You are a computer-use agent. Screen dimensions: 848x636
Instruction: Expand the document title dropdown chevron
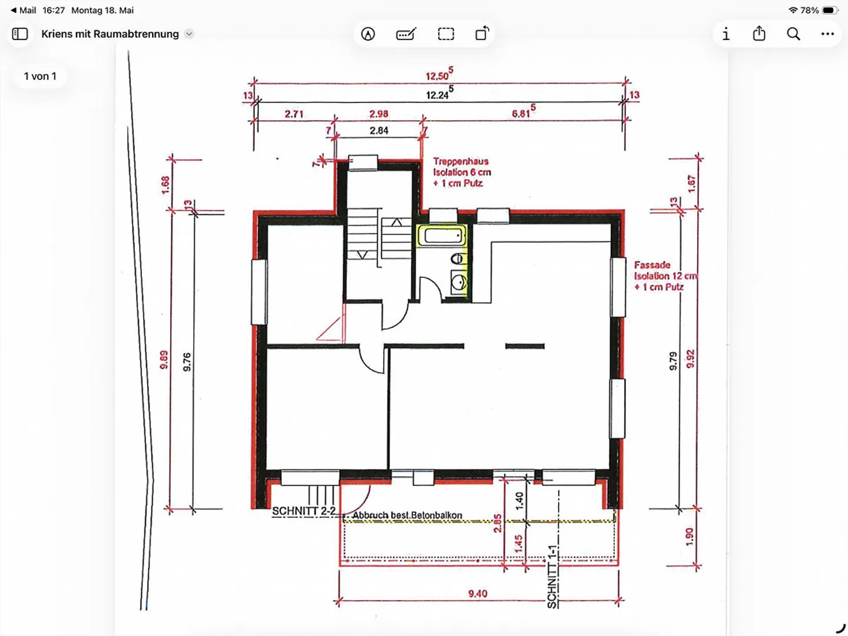189,34
